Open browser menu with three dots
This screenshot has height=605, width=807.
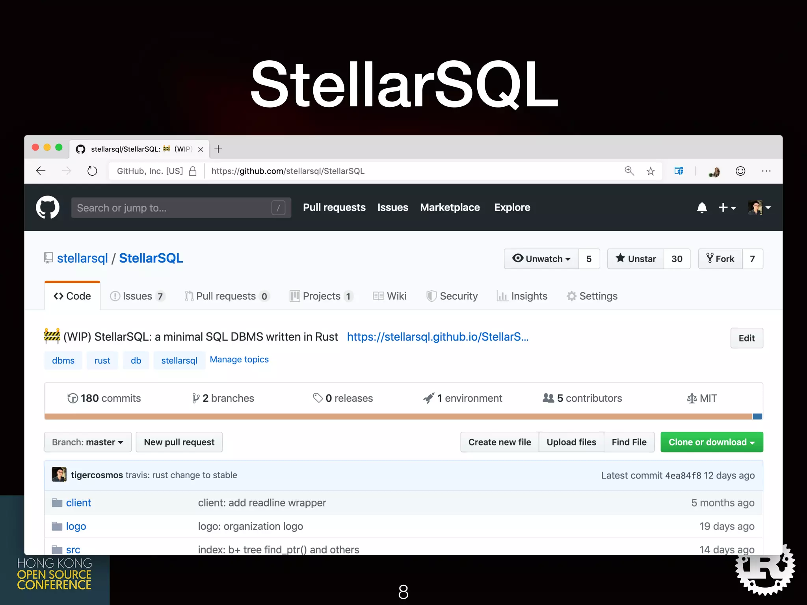pos(766,171)
